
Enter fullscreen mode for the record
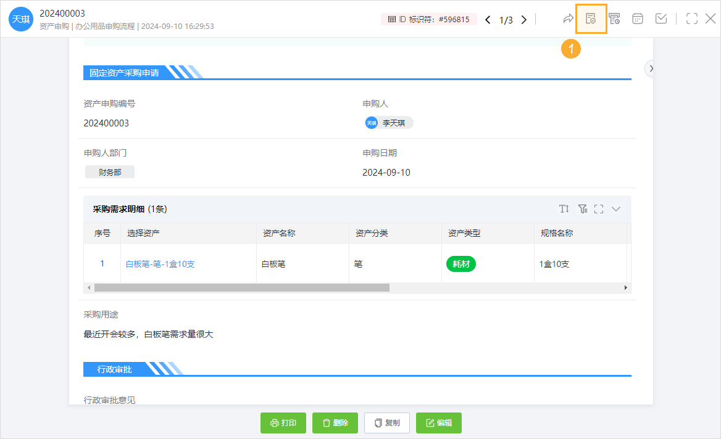click(692, 19)
